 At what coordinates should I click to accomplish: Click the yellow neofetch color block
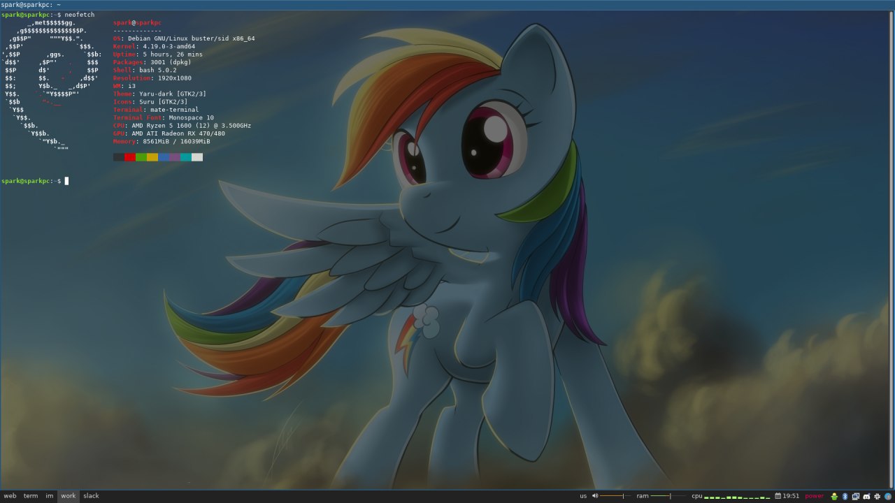[152, 157]
